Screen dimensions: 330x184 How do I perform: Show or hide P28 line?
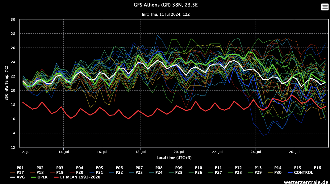(235, 172)
